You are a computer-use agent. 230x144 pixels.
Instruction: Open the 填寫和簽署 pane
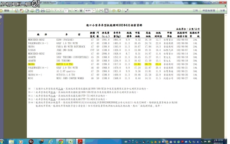[x=209, y=11]
